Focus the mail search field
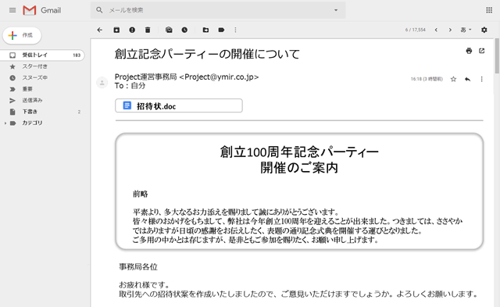Viewport: 500px width, 307px height. click(x=218, y=10)
